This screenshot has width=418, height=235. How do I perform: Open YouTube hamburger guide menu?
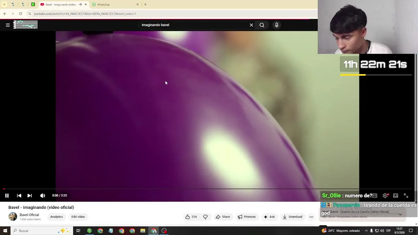click(x=8, y=25)
